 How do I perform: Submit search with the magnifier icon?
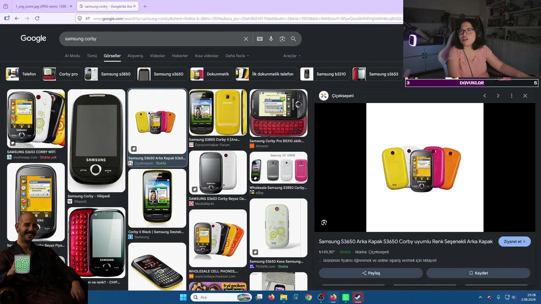tap(293, 39)
